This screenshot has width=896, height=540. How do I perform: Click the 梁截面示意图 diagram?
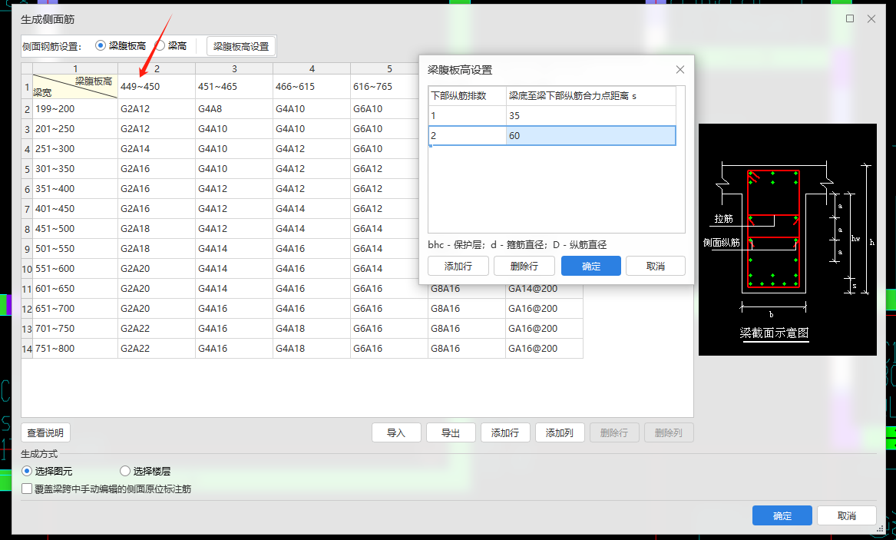pyautogui.click(x=788, y=240)
